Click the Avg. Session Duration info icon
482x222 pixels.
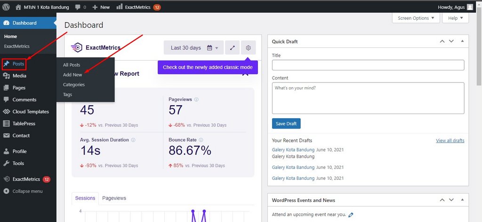coord(133,140)
